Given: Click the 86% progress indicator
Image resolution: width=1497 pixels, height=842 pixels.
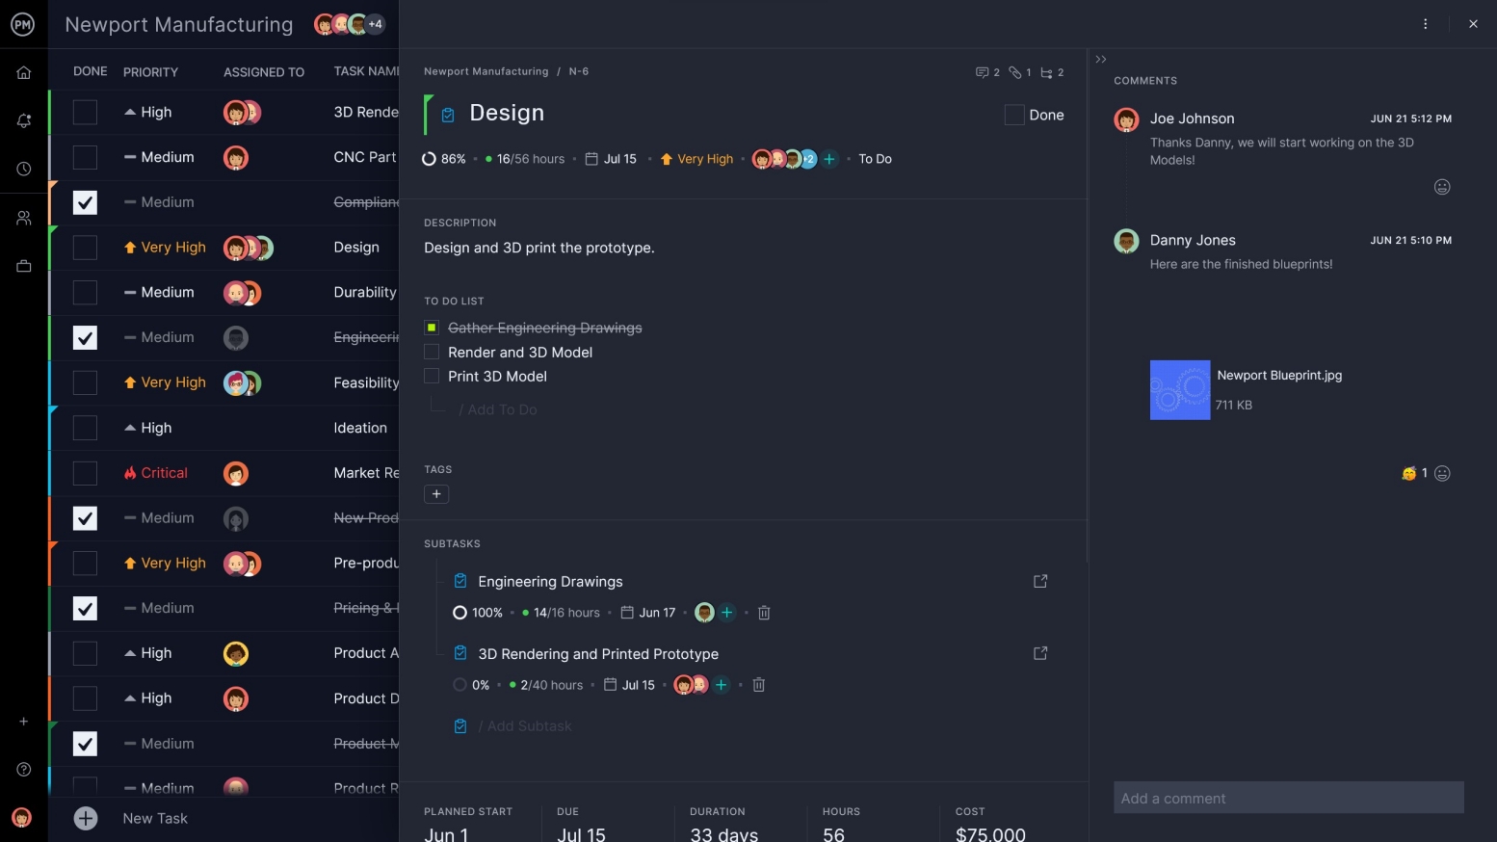Looking at the screenshot, I should pos(444,158).
